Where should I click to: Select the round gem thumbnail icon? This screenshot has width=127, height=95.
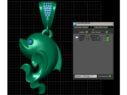coord(76,37)
